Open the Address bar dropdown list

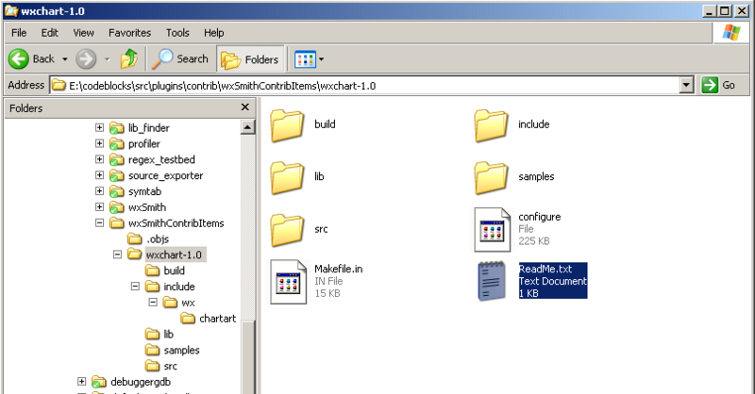click(x=687, y=86)
